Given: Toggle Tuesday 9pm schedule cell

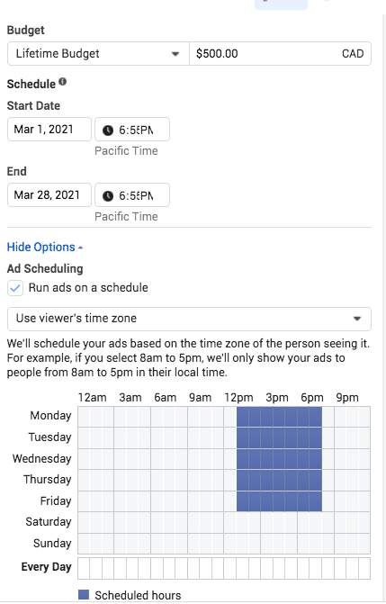Looking at the screenshot, I should coord(340,437).
